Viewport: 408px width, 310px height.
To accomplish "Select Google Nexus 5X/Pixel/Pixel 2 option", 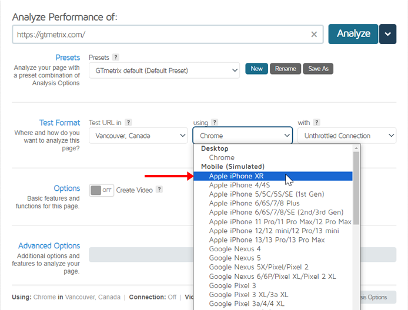I will point(273,267).
